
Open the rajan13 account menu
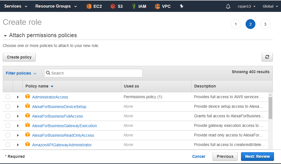coord(247,6)
